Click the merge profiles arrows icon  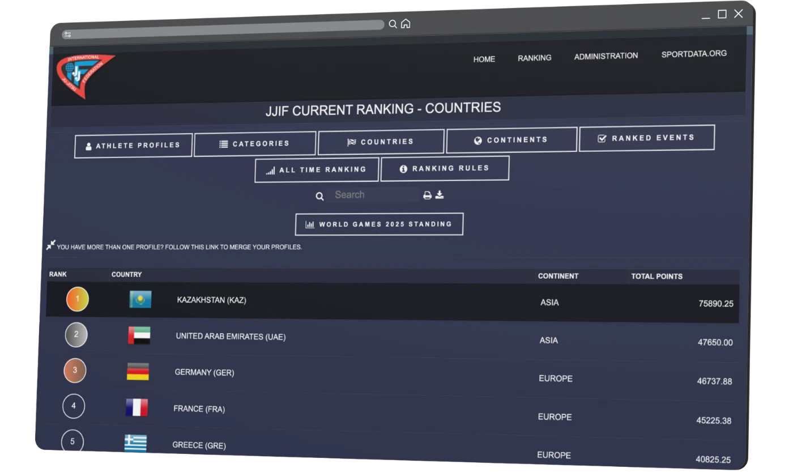[51, 245]
